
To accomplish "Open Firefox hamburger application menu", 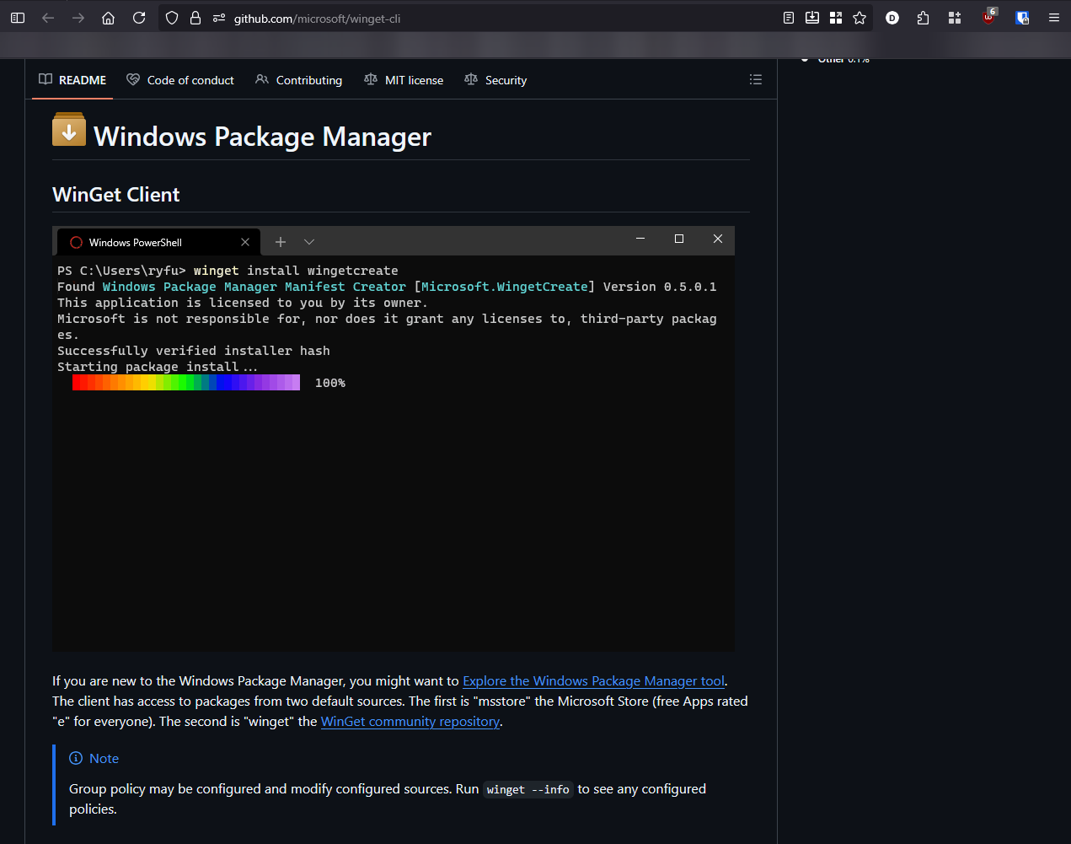I will tap(1053, 18).
